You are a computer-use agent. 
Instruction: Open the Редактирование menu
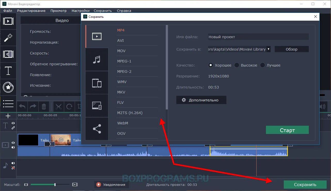[31, 11]
